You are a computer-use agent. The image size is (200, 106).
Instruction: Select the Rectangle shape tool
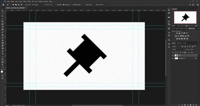tap(2, 59)
